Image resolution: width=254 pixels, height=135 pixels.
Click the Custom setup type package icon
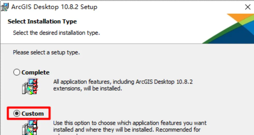30,127
